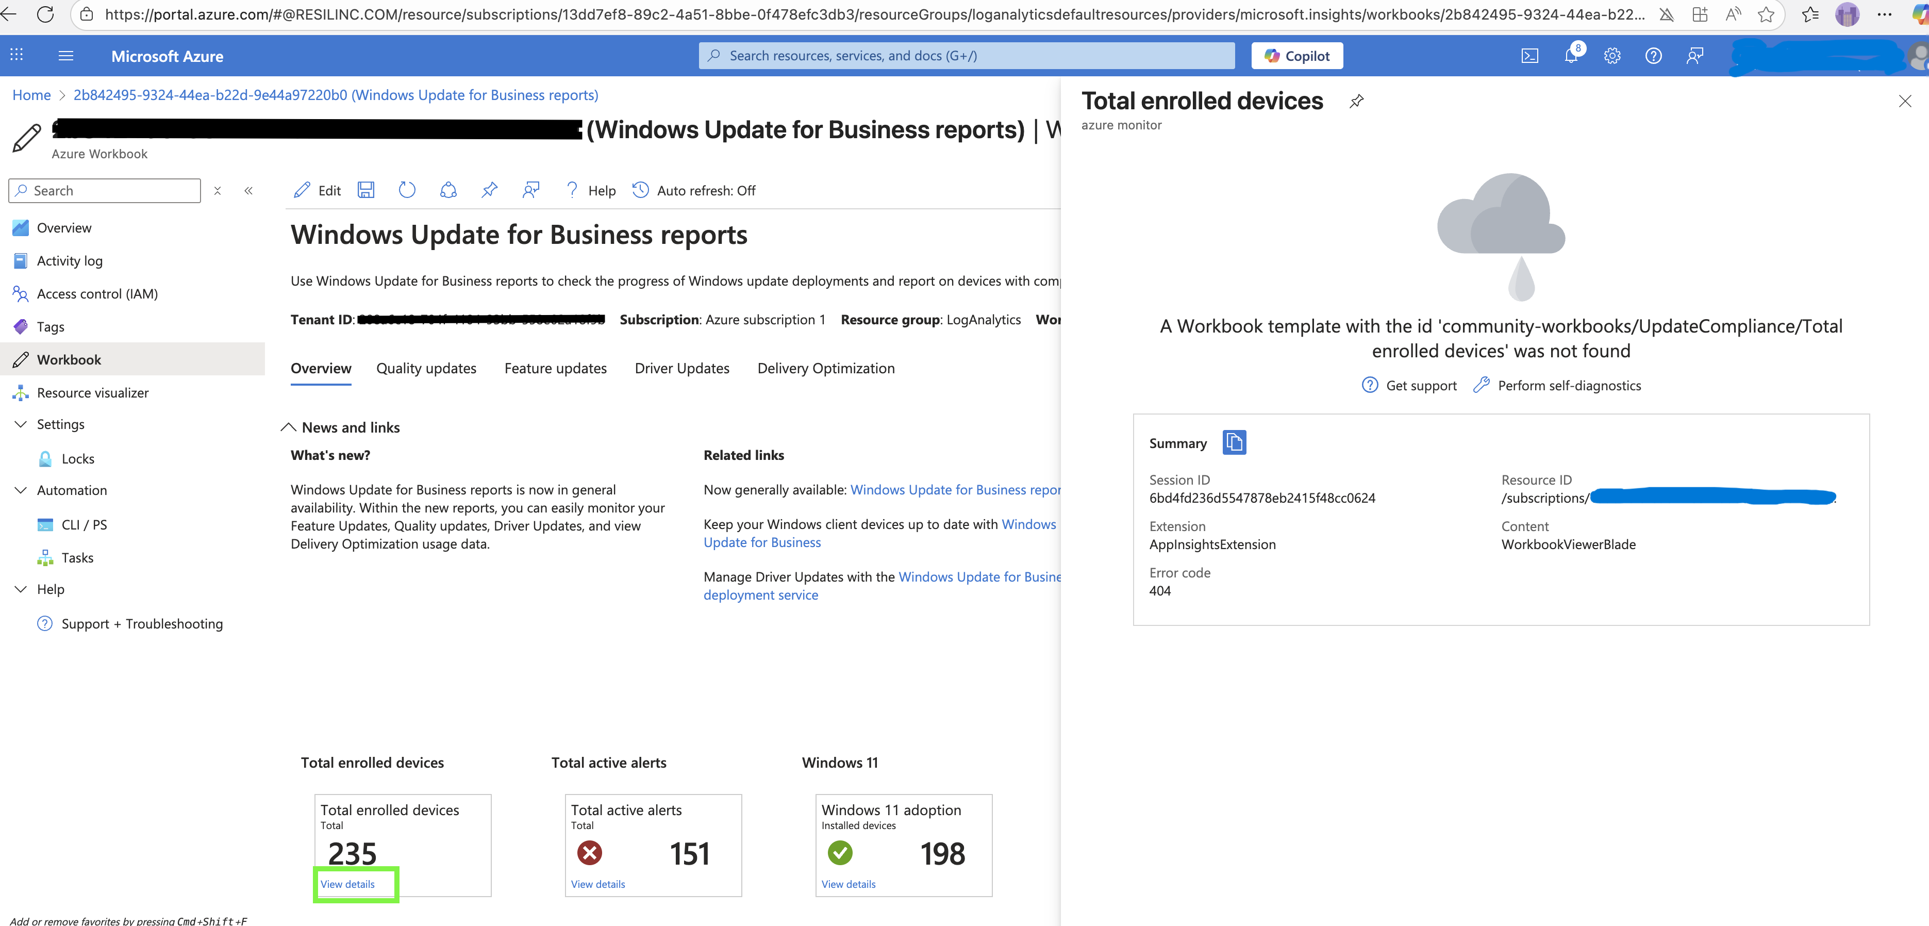Screen dimensions: 1929x926
Task: Collapse the News and links section
Action: pos(288,427)
